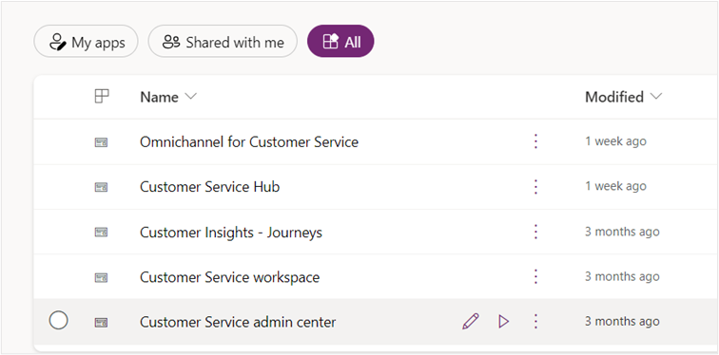
Task: Click Omnichannel for Customer Service app icon
Action: (x=101, y=142)
